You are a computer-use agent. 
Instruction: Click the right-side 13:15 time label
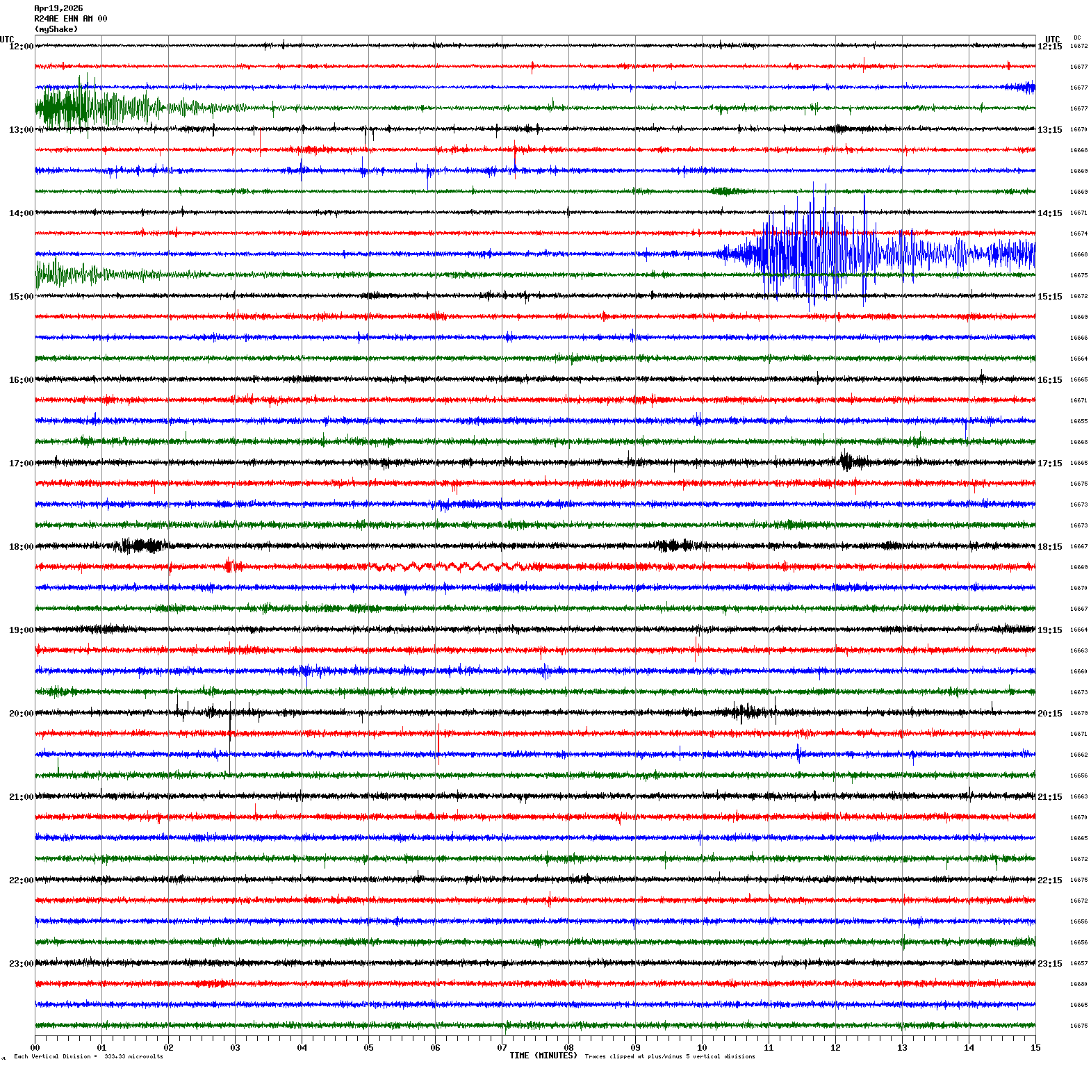coord(1049,130)
